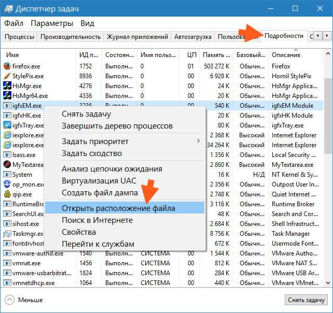Collapse to fewer details with Меньше arrow
This screenshot has height=313, width=333.
[x=9, y=300]
